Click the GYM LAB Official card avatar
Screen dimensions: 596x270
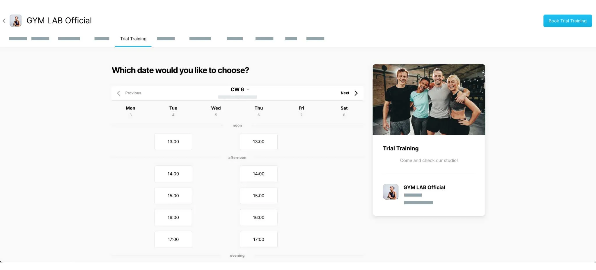[x=391, y=192]
